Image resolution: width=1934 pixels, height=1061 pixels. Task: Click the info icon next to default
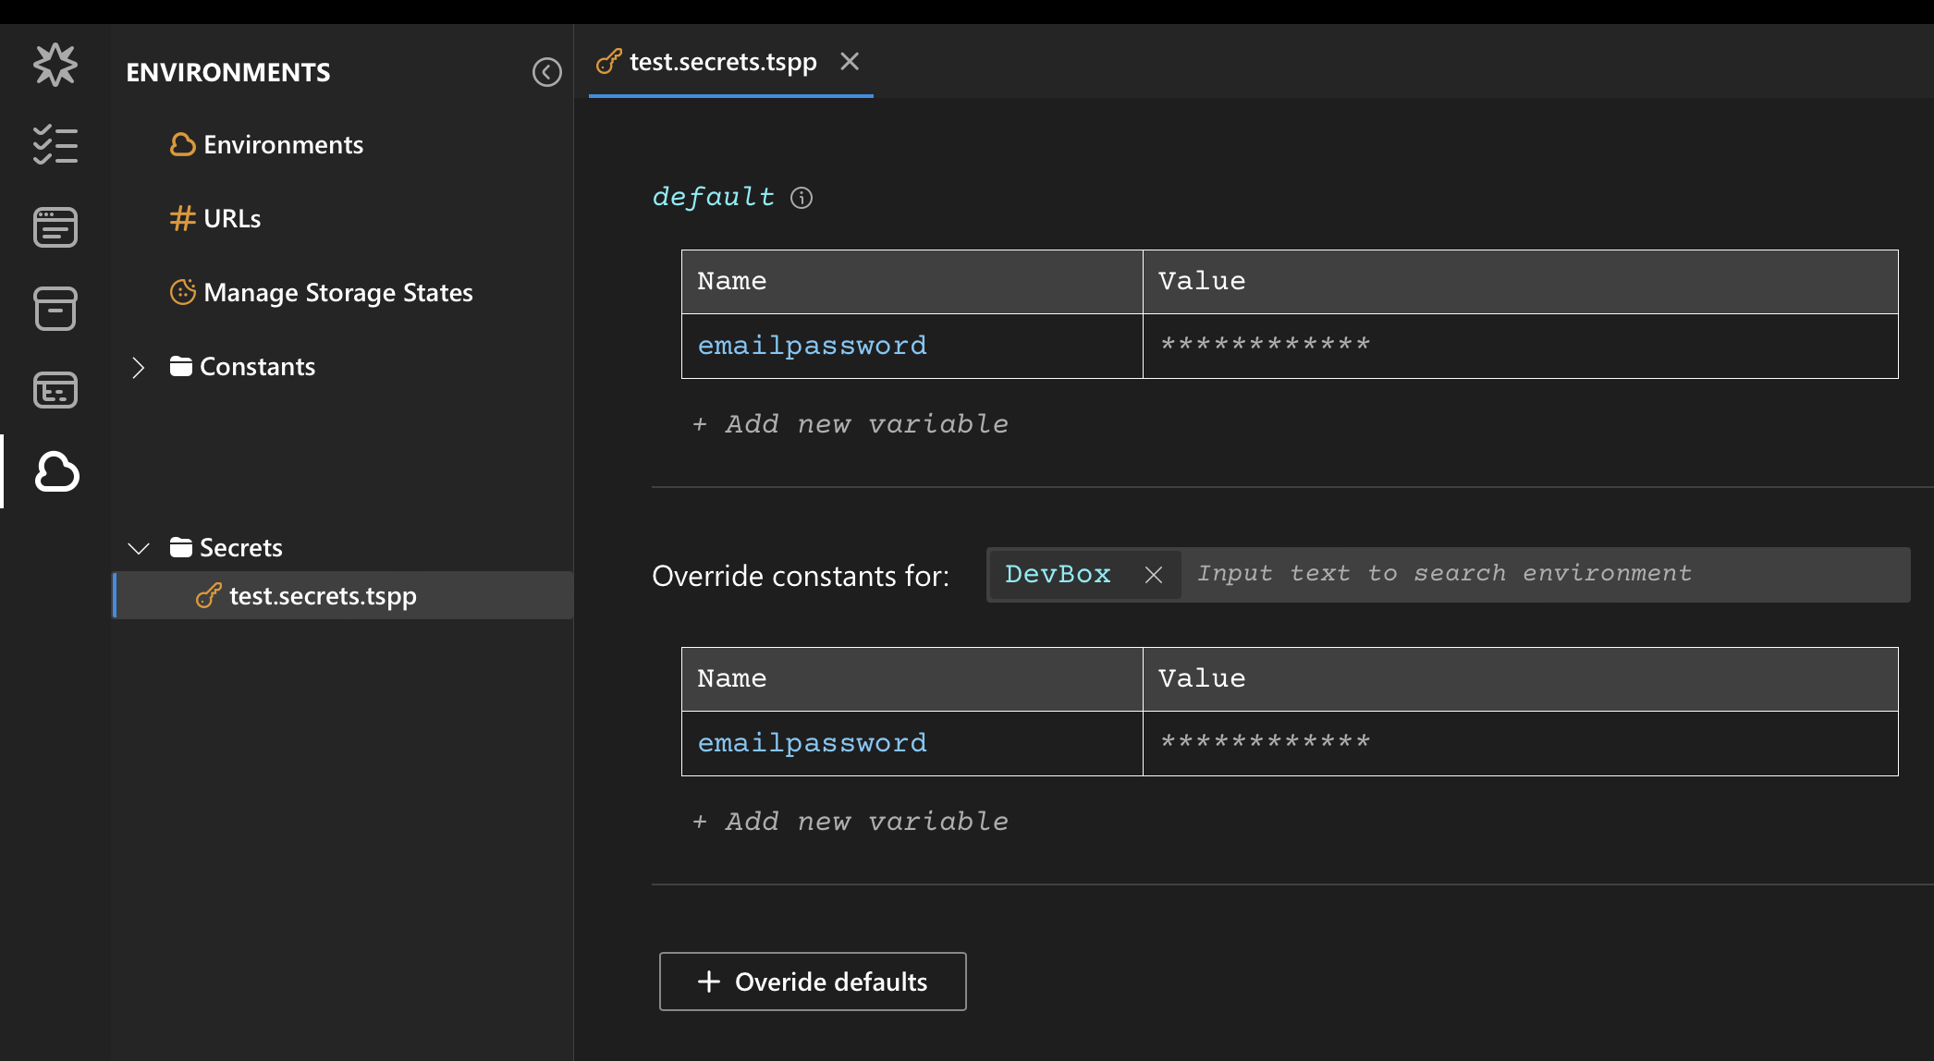coord(802,198)
